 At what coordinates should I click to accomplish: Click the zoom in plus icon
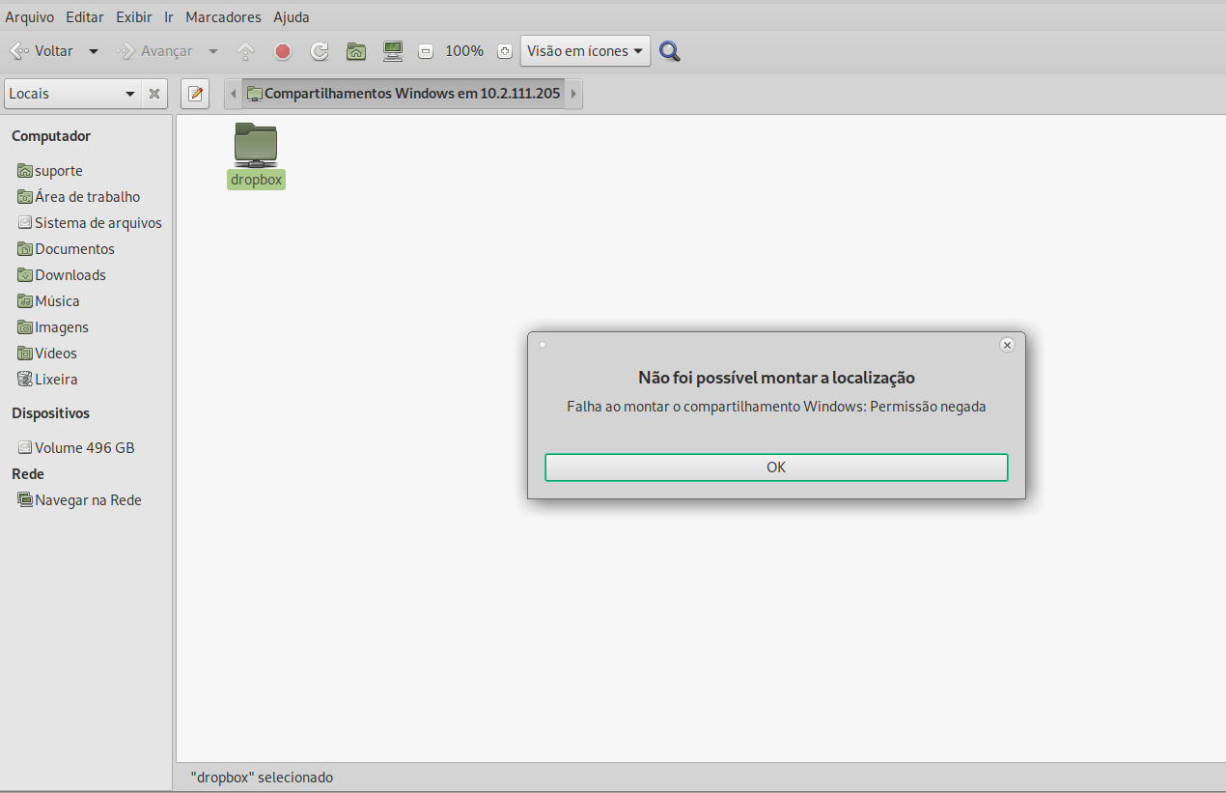(x=503, y=51)
